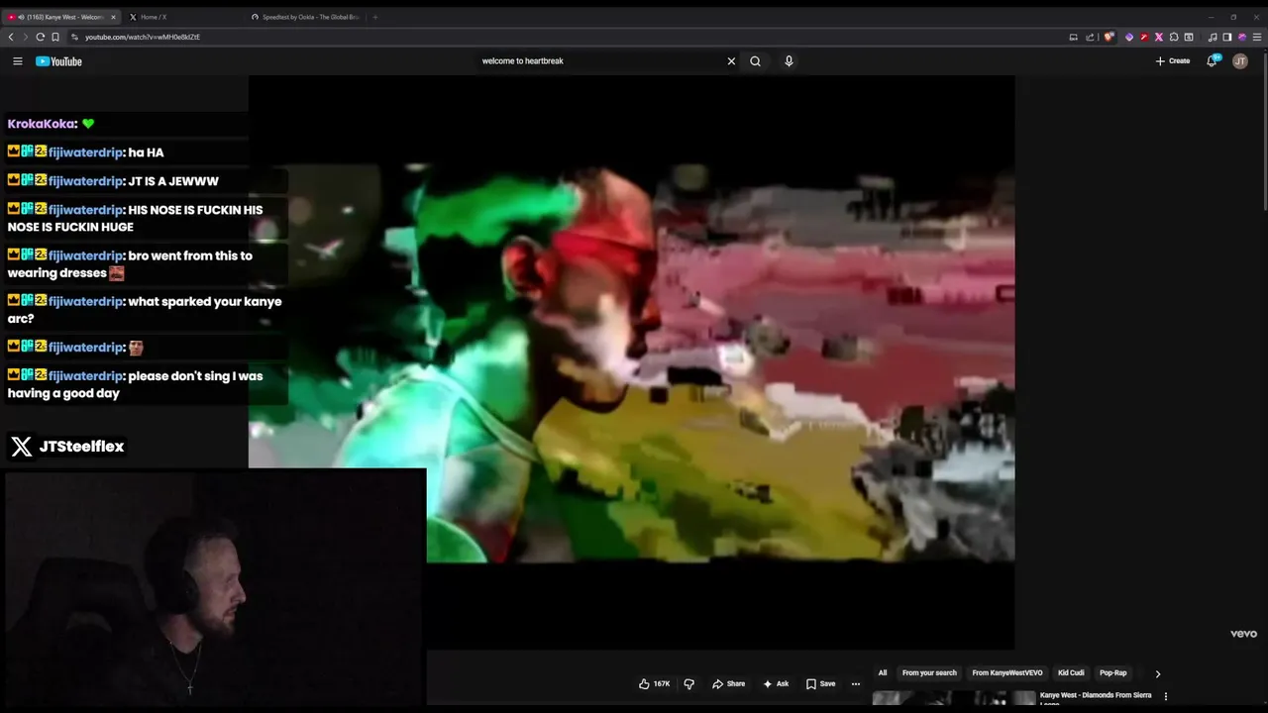Select the All filter chip
This screenshot has width=1268, height=713.
882,673
